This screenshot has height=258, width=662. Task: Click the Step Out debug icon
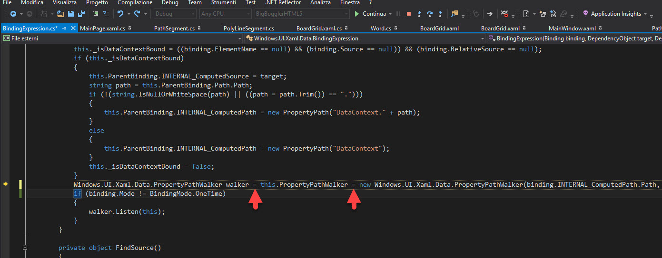[440, 14]
